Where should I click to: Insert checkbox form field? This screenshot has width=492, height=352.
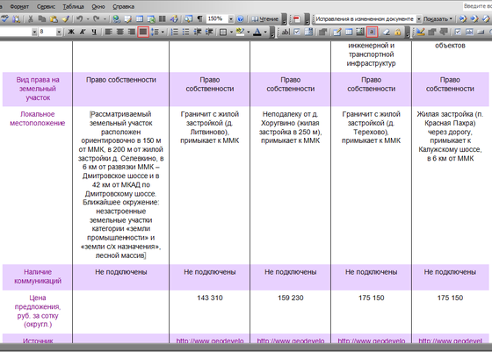pos(297,32)
